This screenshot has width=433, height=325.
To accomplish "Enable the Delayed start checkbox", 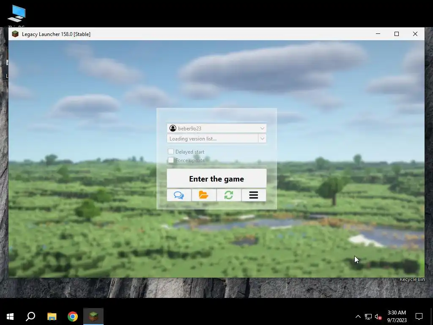I will coord(171,151).
